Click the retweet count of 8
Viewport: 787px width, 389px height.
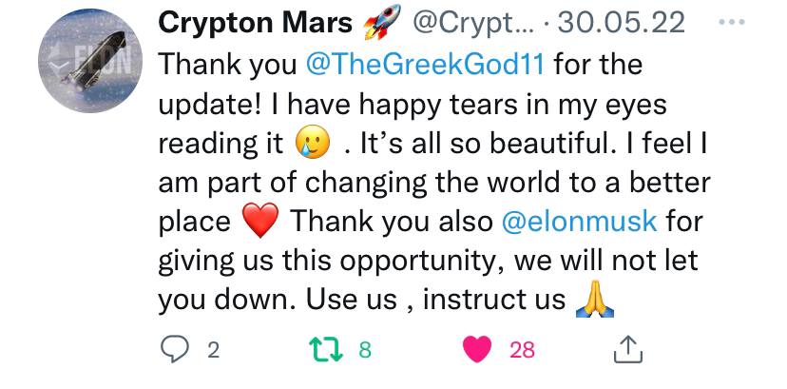(x=365, y=350)
